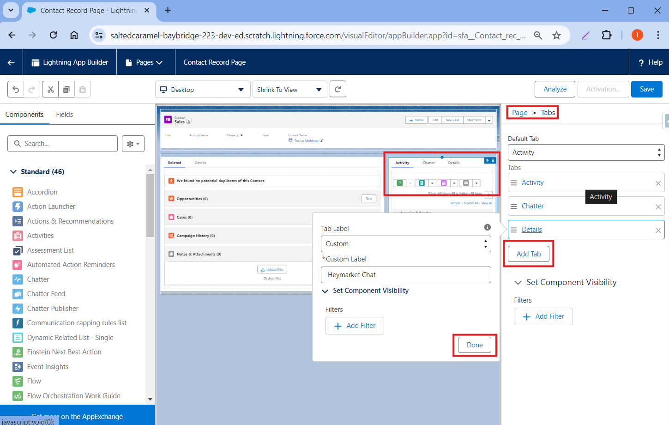Click Get more on the AppExchange

coord(78,416)
